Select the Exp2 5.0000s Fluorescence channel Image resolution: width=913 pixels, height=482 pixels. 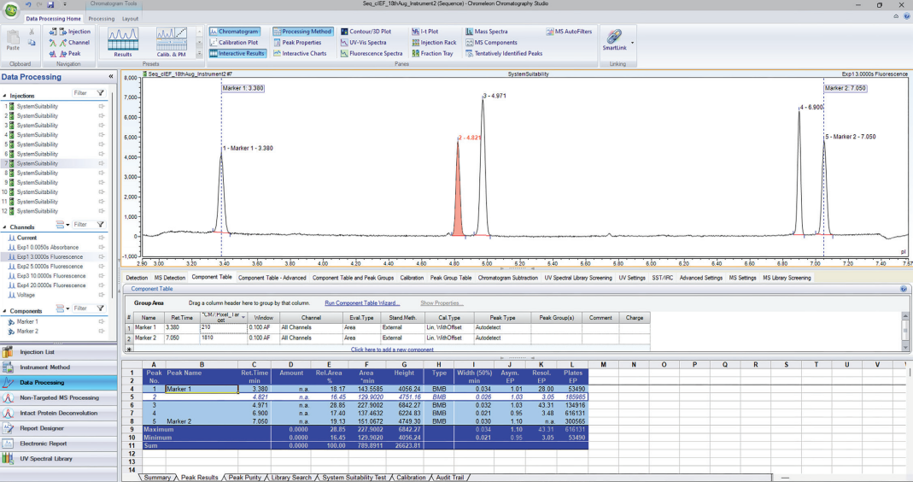(51, 266)
